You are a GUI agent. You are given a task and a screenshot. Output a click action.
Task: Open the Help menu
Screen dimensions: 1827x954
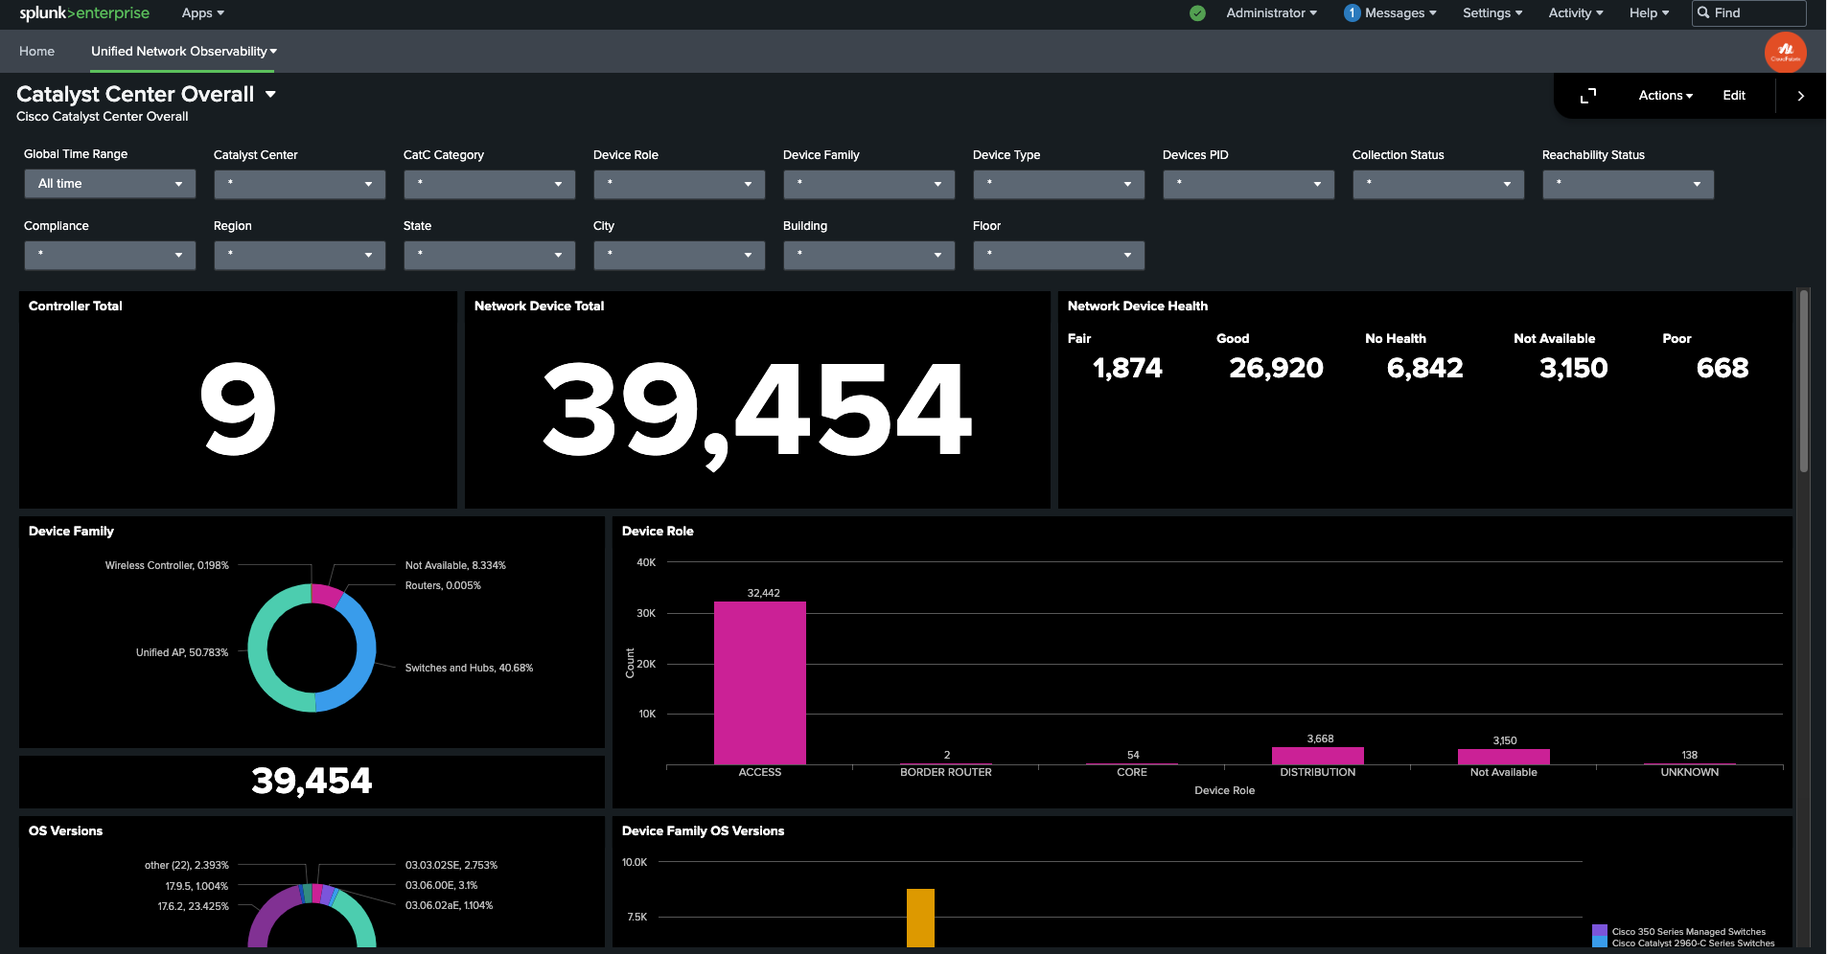[x=1649, y=13]
